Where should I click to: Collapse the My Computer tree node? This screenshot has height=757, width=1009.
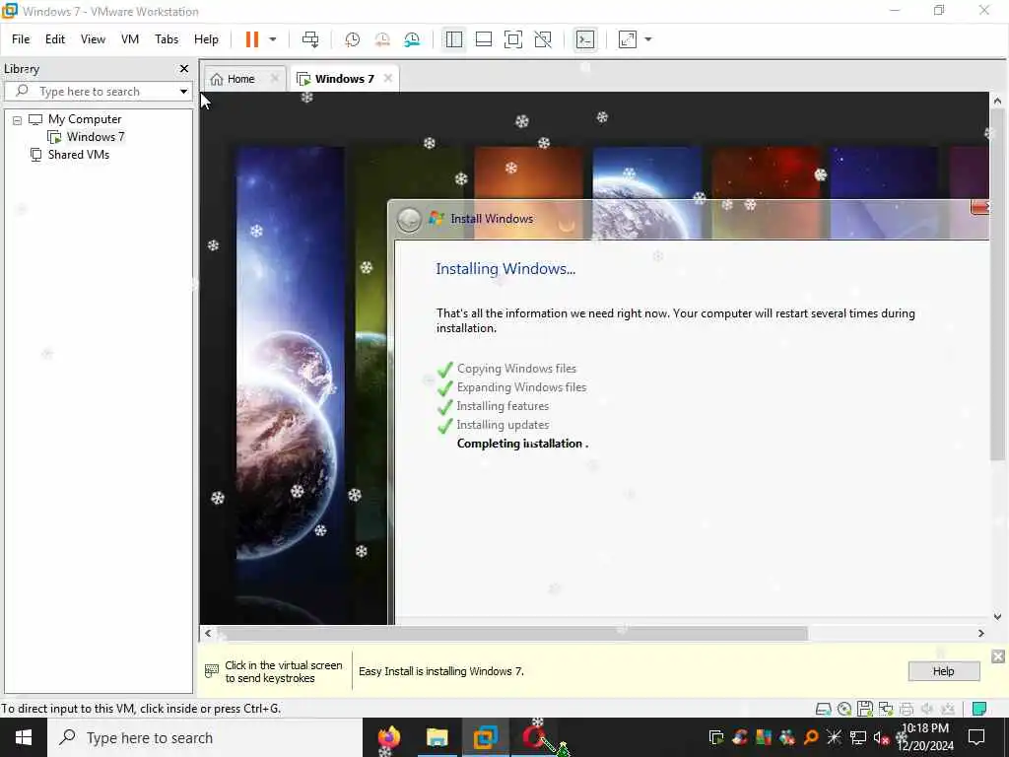tap(18, 119)
